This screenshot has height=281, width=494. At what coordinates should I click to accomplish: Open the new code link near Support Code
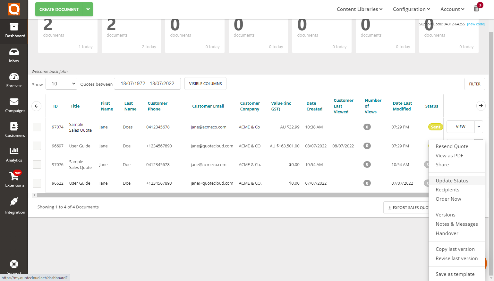476,24
